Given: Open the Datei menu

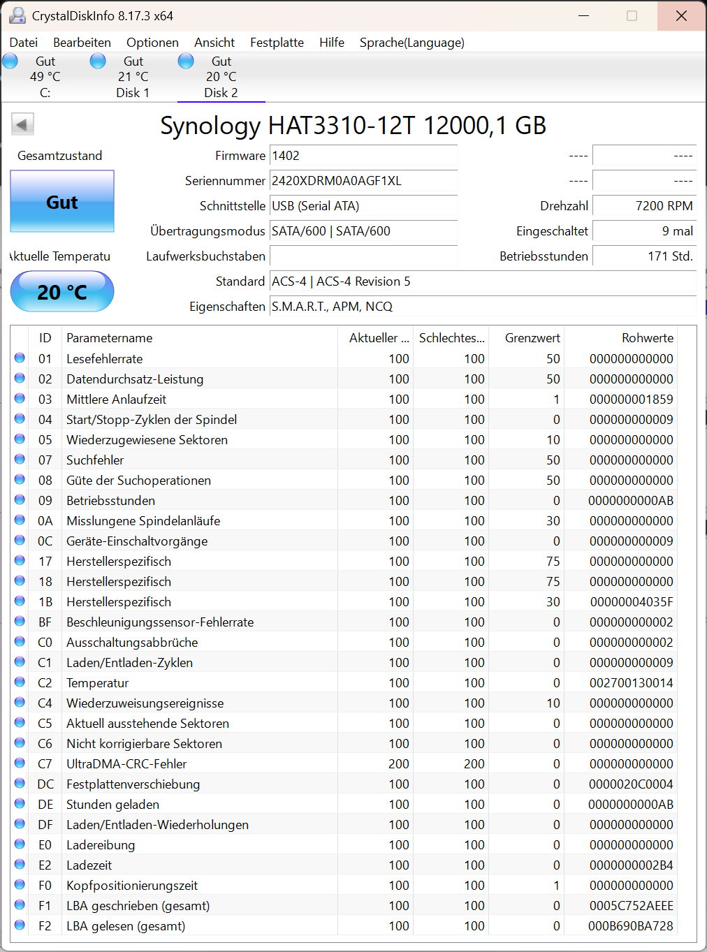Looking at the screenshot, I should click(24, 43).
